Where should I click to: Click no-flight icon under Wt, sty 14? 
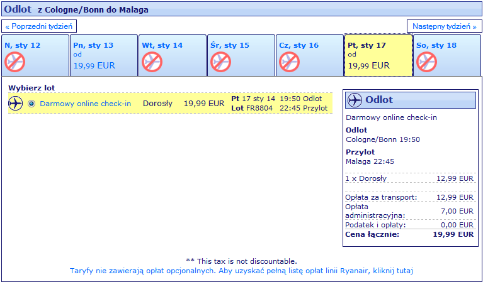[x=152, y=62]
